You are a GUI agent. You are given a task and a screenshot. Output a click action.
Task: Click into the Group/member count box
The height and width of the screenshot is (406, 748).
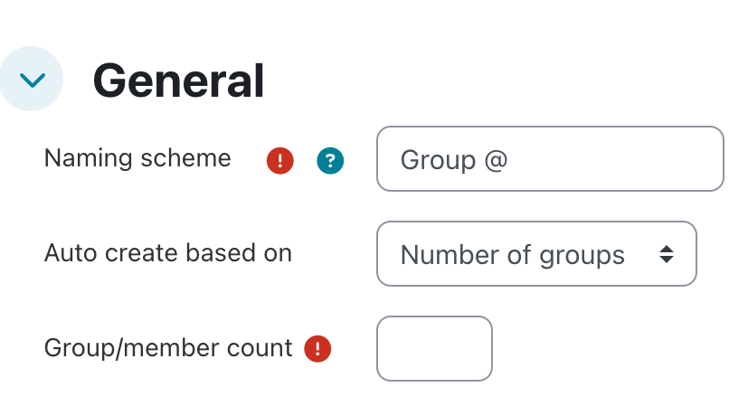(434, 348)
